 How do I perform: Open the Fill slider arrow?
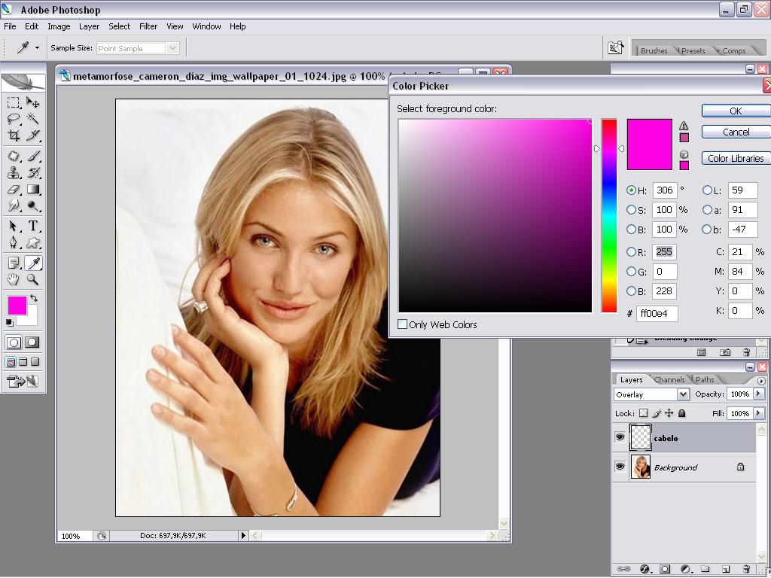pyautogui.click(x=759, y=413)
